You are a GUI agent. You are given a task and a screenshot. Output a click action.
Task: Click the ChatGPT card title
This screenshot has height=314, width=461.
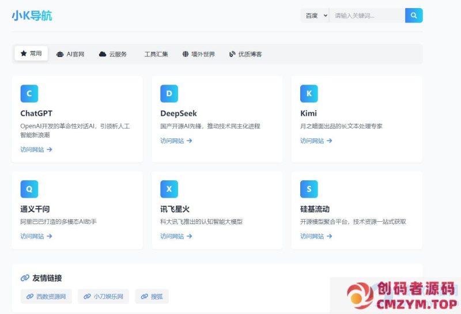(x=36, y=114)
